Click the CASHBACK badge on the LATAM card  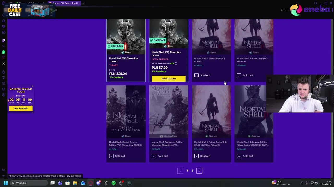(158, 40)
